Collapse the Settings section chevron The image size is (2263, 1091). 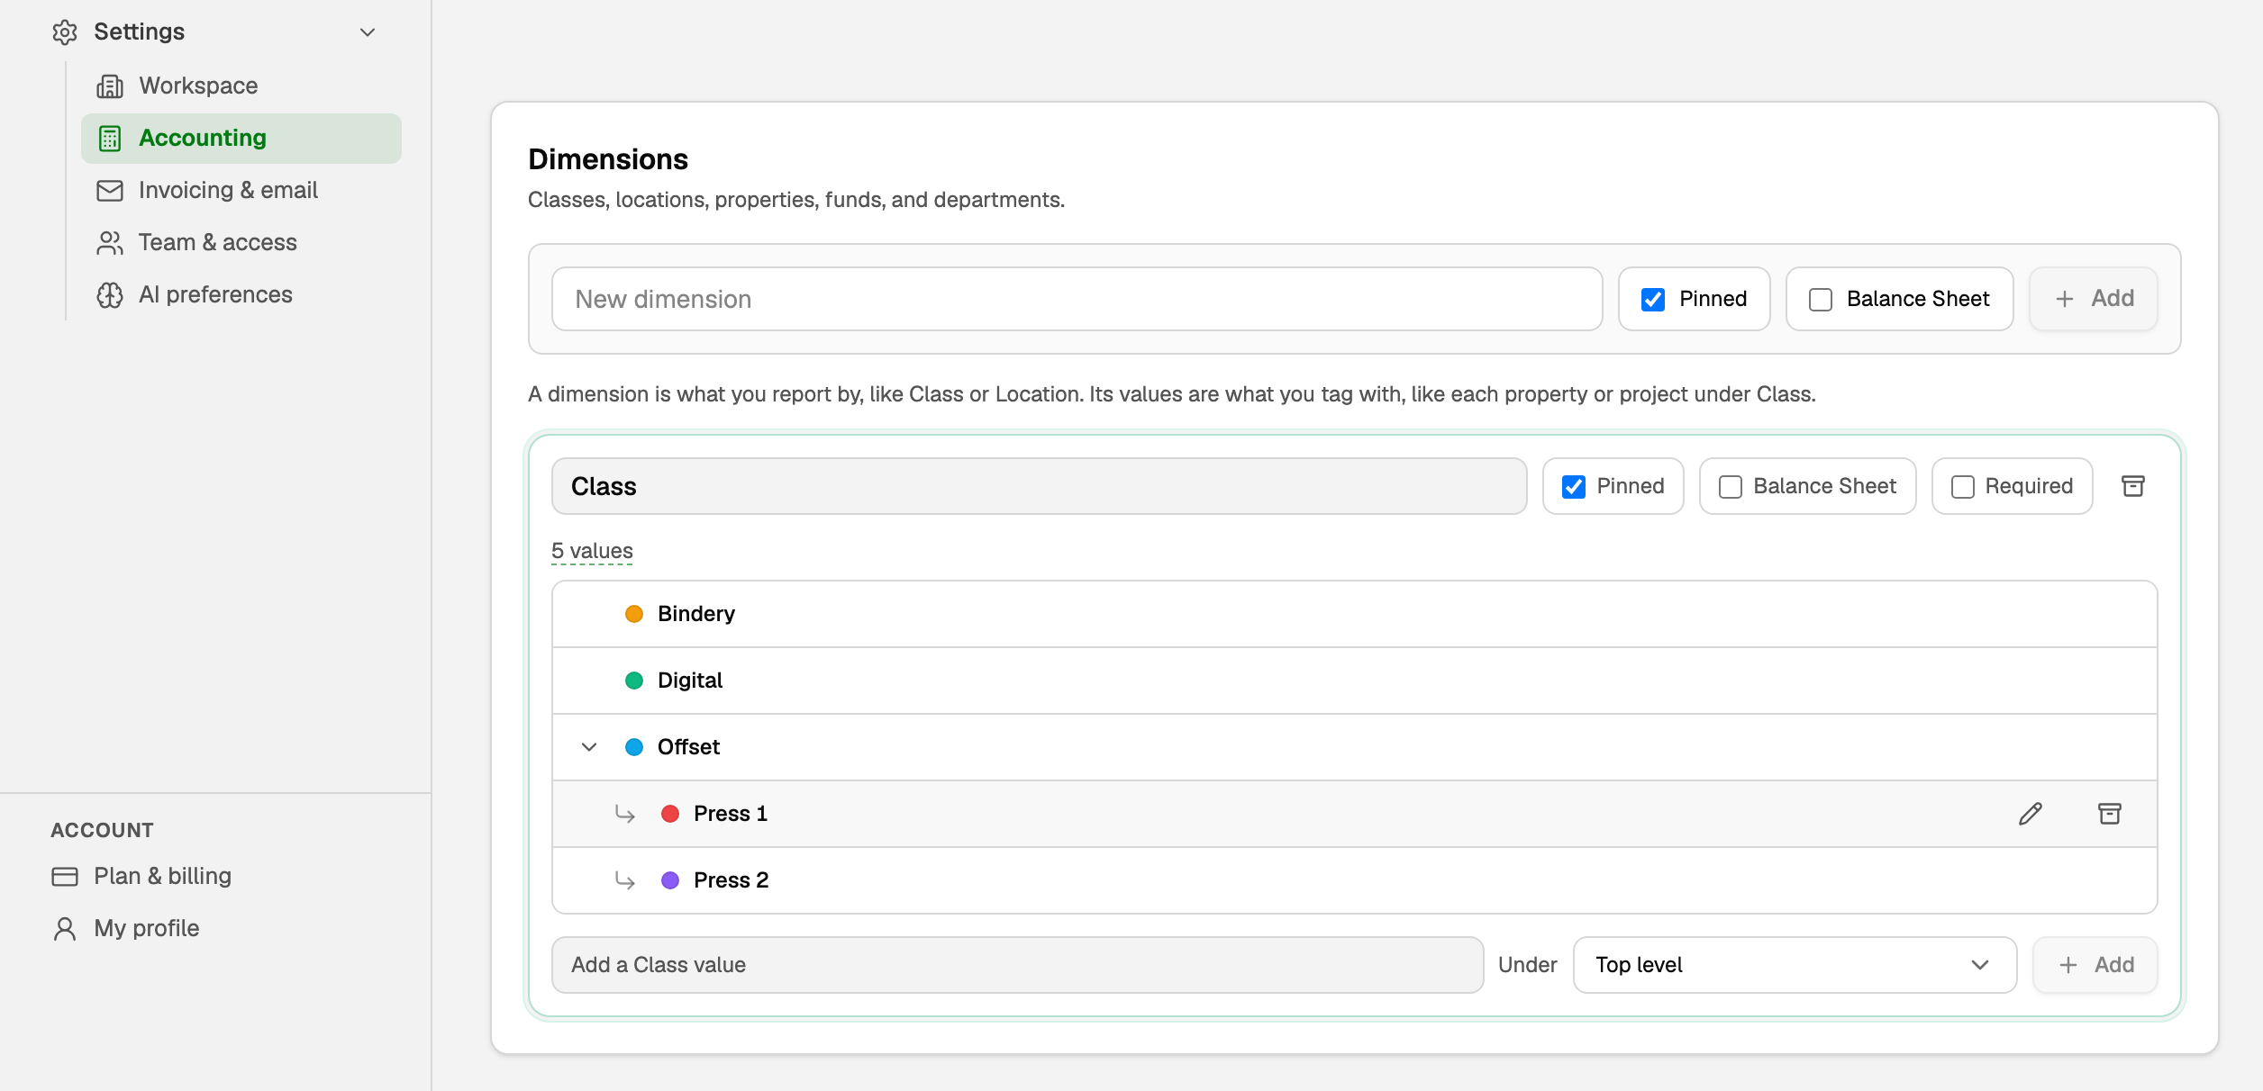(x=368, y=32)
